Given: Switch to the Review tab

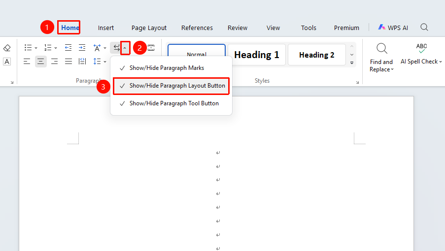Looking at the screenshot, I should pyautogui.click(x=238, y=28).
